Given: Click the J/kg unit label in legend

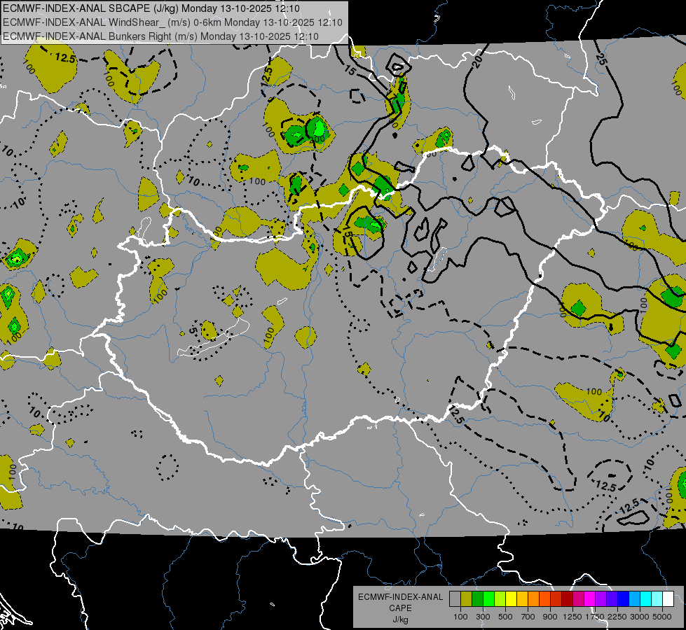Looking at the screenshot, I should click(x=400, y=619).
